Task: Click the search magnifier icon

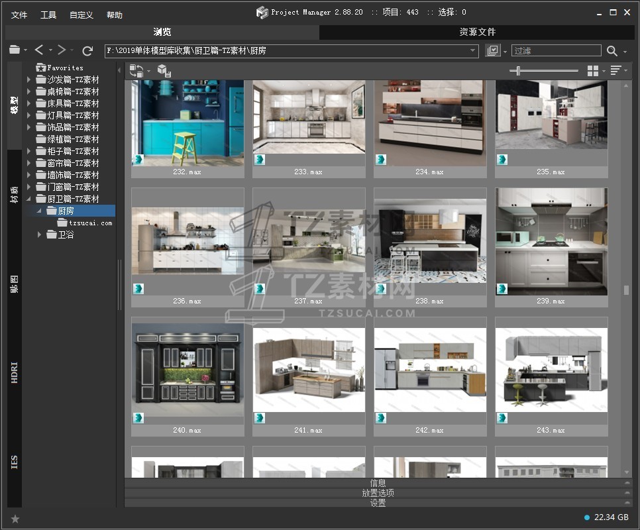Action: pyautogui.click(x=612, y=51)
